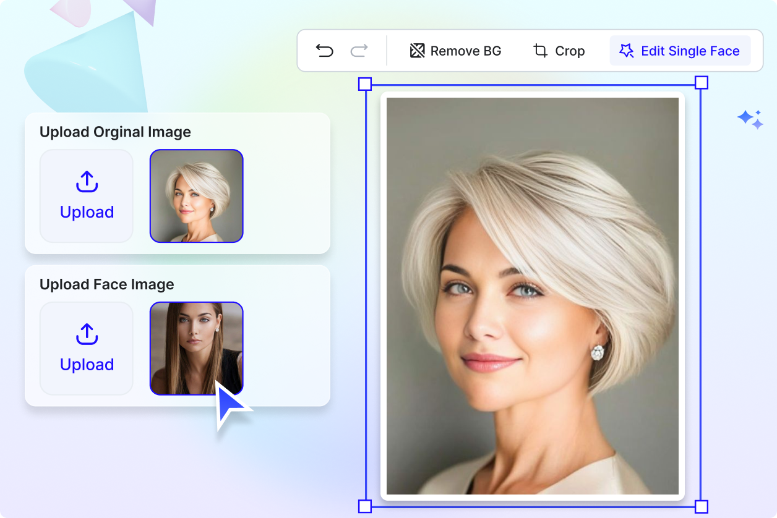Click the upload arrow icon in Upload Orginal Image
The width and height of the screenshot is (777, 518).
click(86, 182)
